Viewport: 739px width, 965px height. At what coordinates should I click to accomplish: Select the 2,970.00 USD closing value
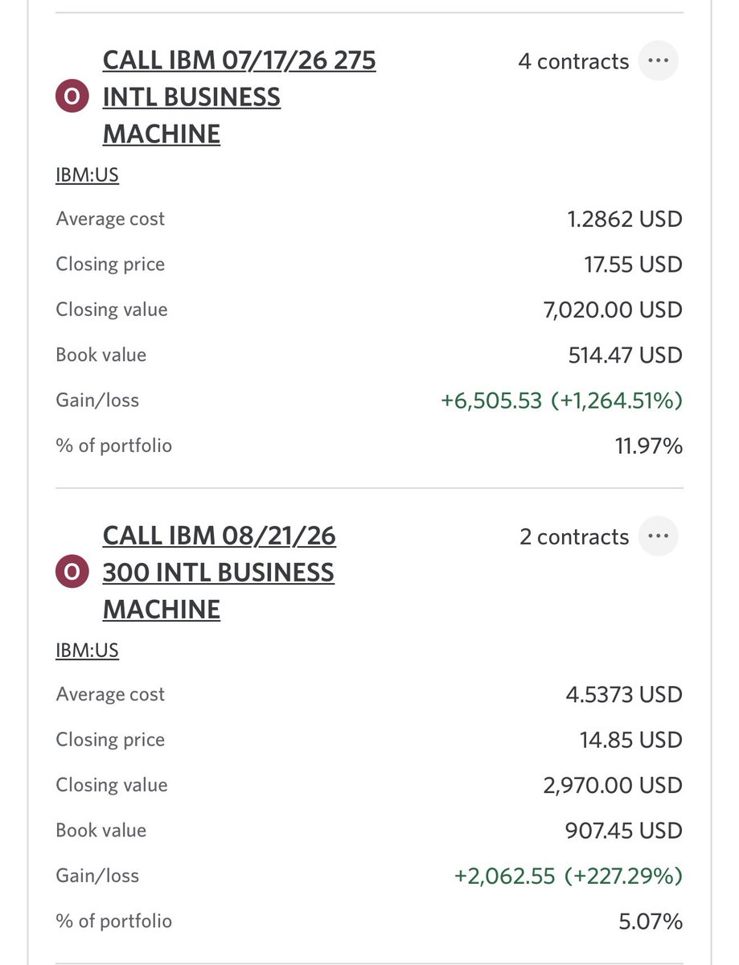[614, 785]
